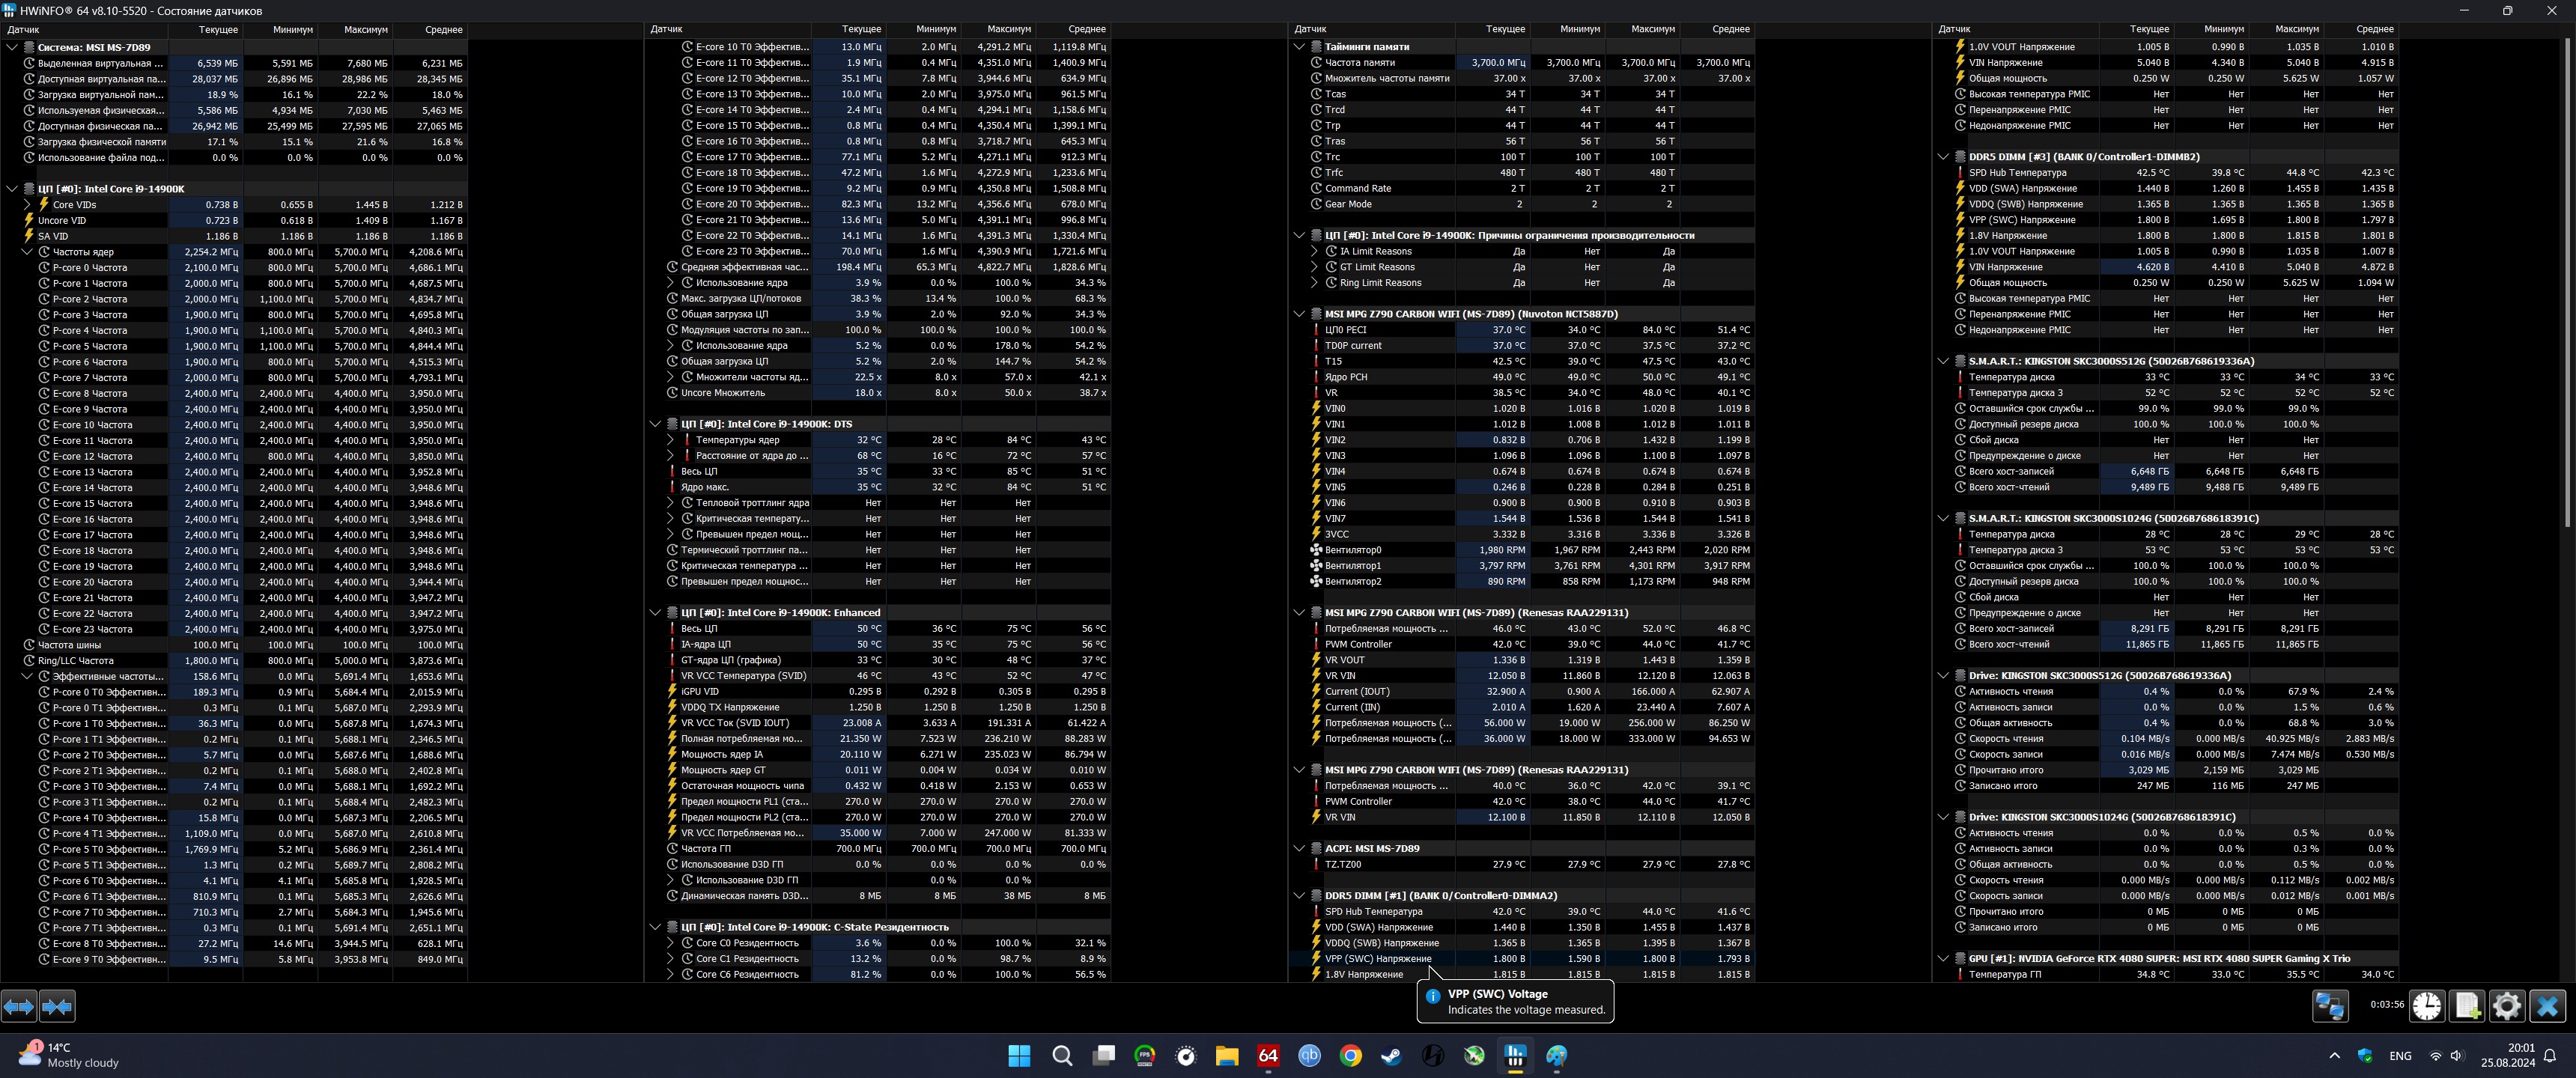The image size is (2576, 1078).
Task: Click the Текущее header in first panel
Action: (217, 30)
